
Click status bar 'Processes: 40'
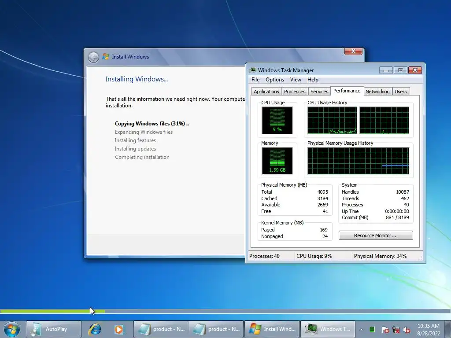point(264,256)
